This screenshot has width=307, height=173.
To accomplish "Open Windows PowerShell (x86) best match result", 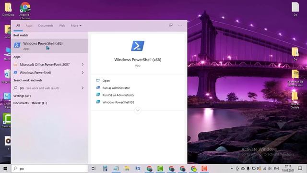I will pos(49,46).
